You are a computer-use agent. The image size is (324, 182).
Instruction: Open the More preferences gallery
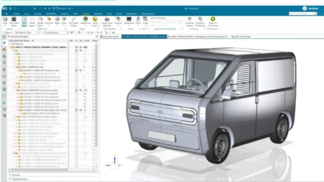click(64, 21)
